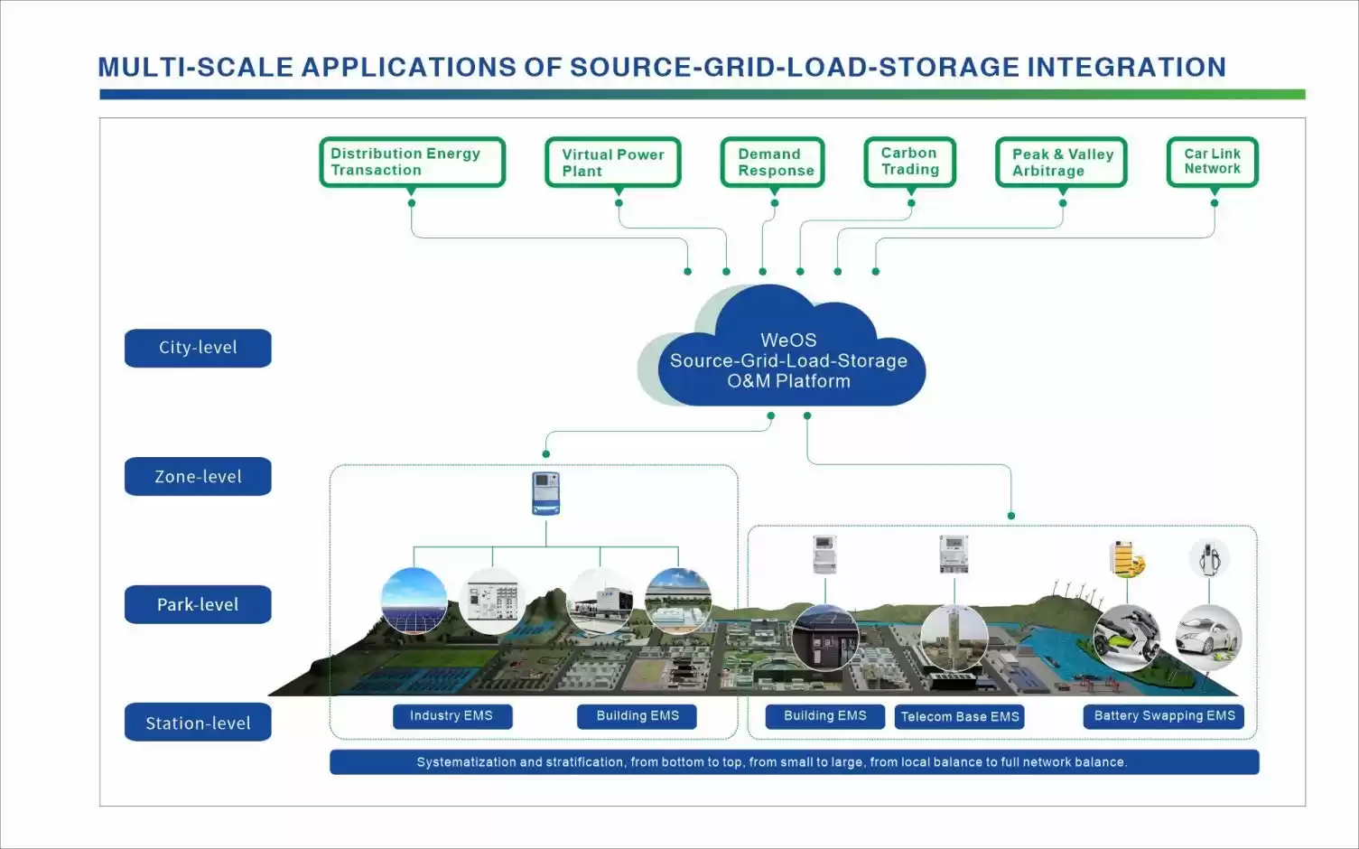The width and height of the screenshot is (1359, 849).
Task: Select the battery with coins icon
Action: [1127, 558]
